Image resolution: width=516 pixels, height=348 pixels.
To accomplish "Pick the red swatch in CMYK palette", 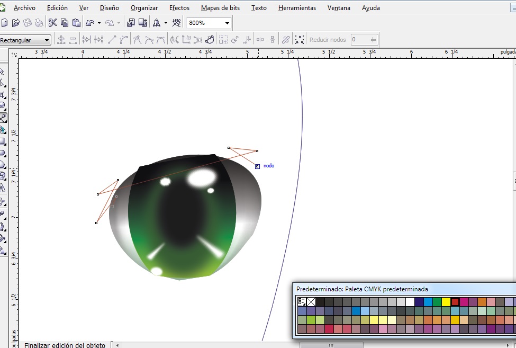I will point(455,302).
